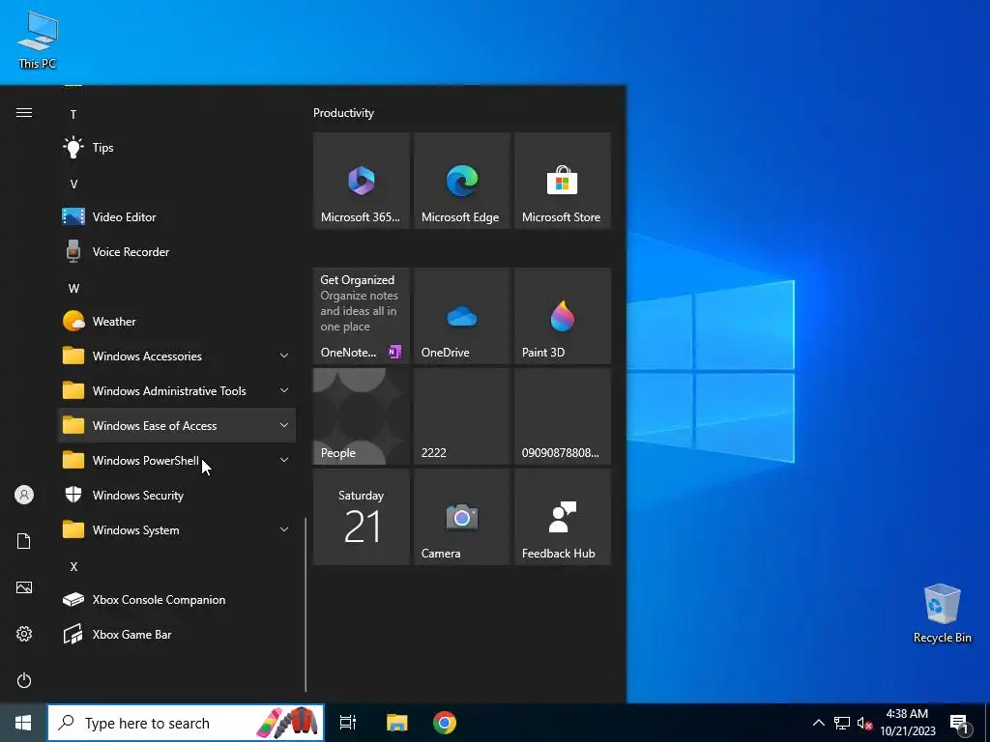Open the OneDrive tile

(x=461, y=316)
